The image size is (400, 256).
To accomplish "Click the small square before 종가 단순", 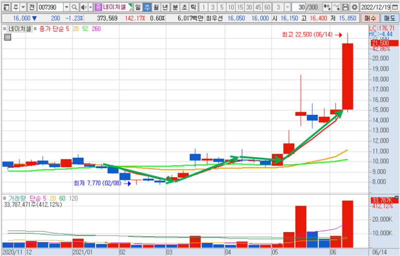I will click(x=35, y=29).
